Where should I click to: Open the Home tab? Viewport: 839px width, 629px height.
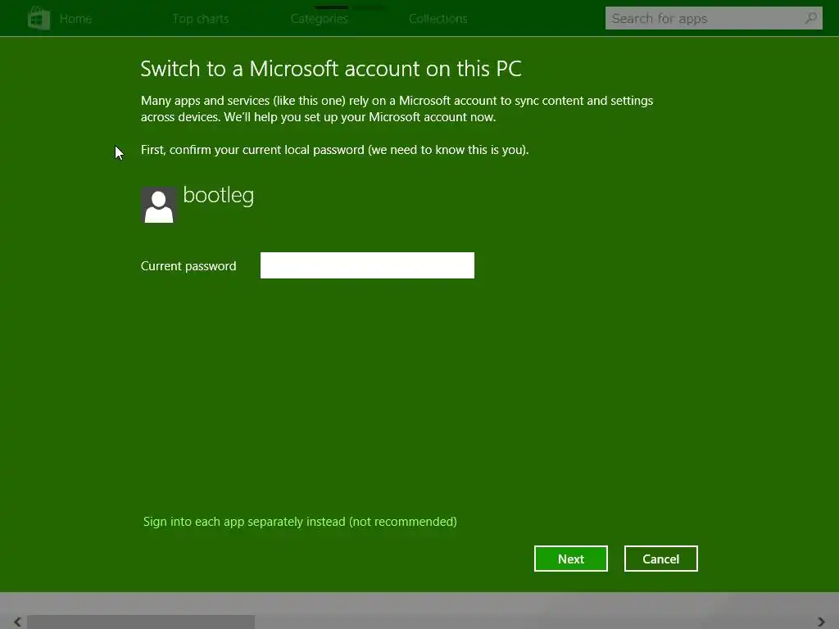(x=75, y=19)
